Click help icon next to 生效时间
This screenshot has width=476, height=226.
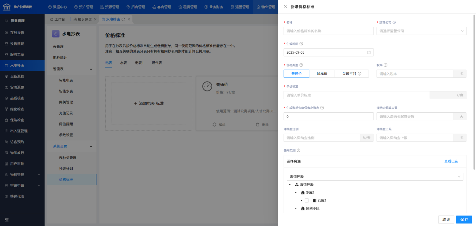301,44
